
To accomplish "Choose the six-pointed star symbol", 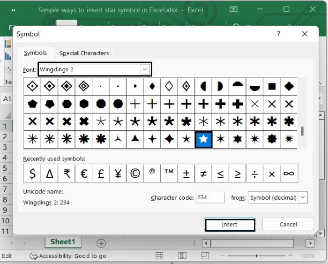I will pyautogui.click(x=238, y=139).
